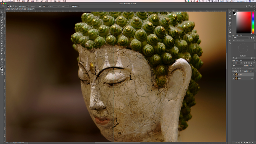
Task: Toggle the background layer's visibility eye
Action: [x=233, y=78]
